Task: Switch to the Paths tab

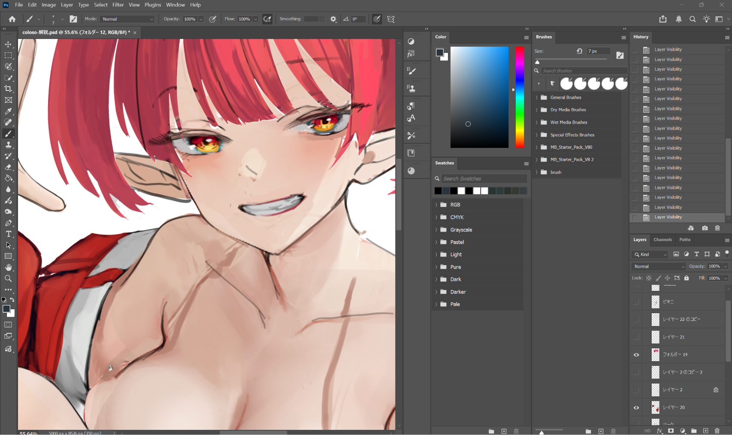Action: click(x=685, y=240)
